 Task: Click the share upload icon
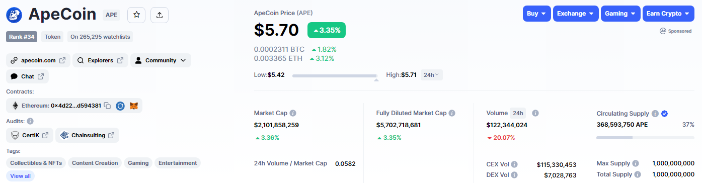tap(160, 15)
